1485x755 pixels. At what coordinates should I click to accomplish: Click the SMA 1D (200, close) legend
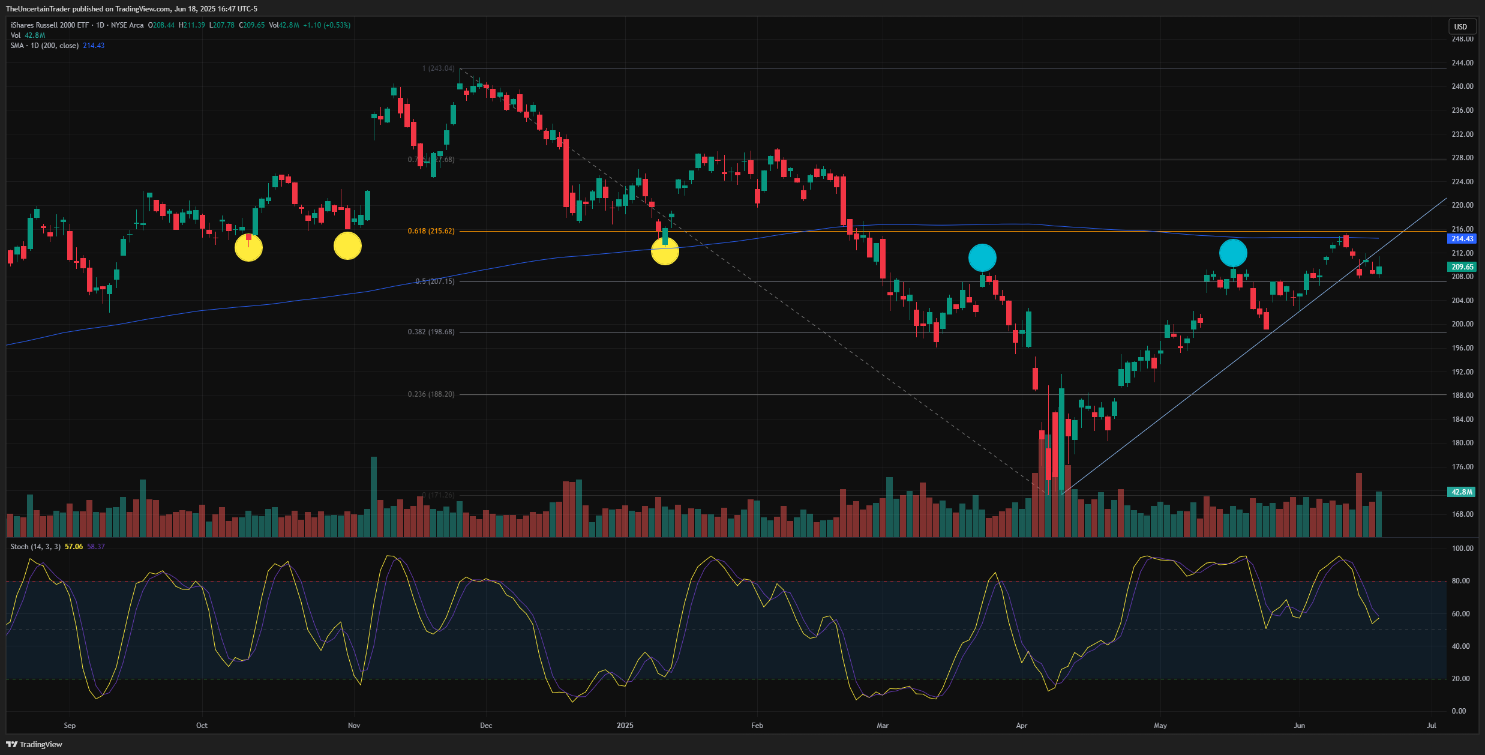point(57,46)
